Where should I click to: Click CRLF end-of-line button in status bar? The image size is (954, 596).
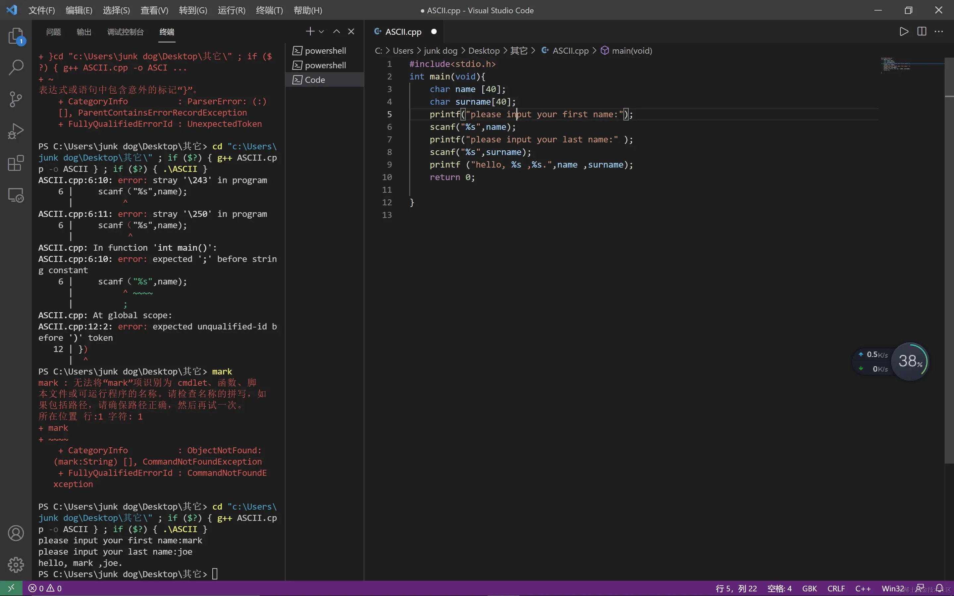coord(836,588)
